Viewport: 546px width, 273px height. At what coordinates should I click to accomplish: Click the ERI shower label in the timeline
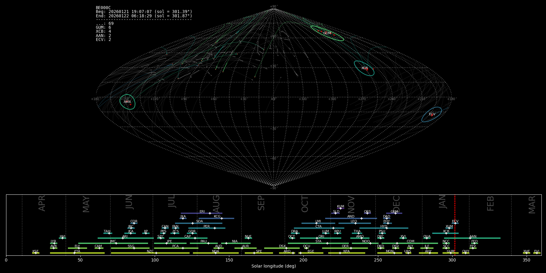(x=202, y=212)
